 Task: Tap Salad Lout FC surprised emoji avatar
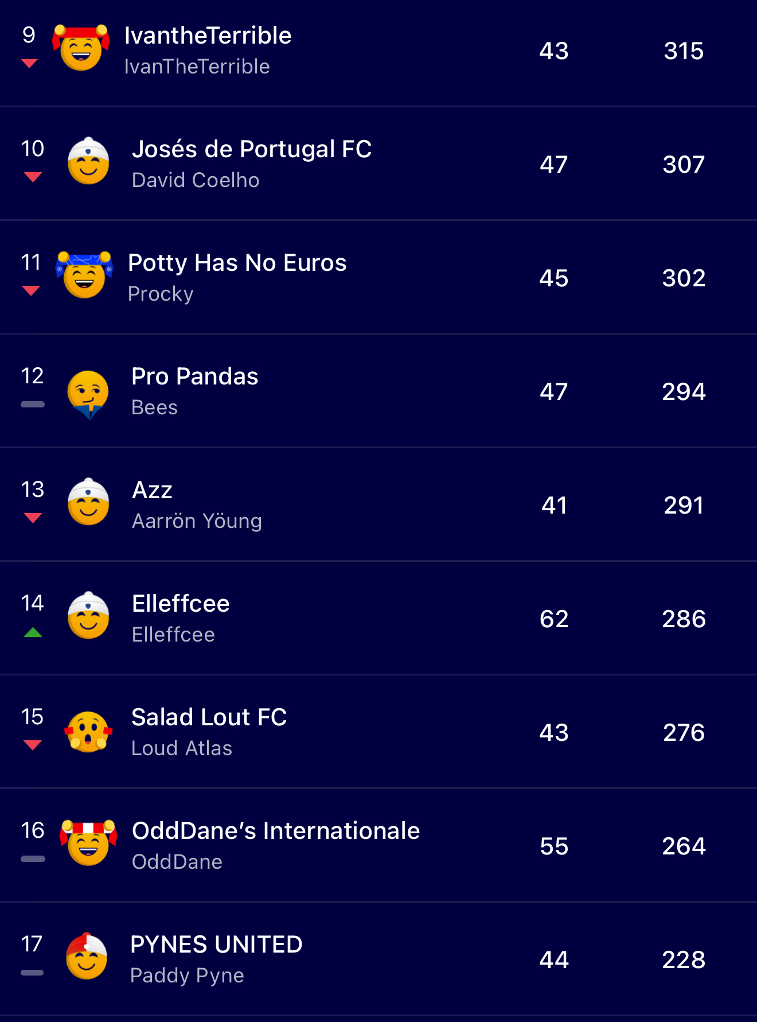[x=88, y=732]
